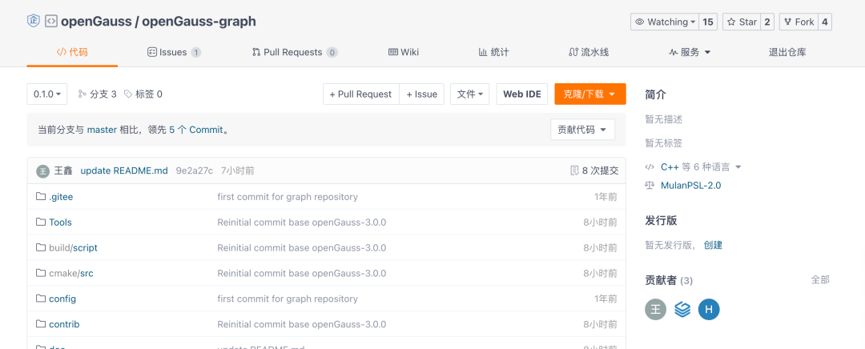
Task: Click the config row's first commit message
Action: (288, 299)
